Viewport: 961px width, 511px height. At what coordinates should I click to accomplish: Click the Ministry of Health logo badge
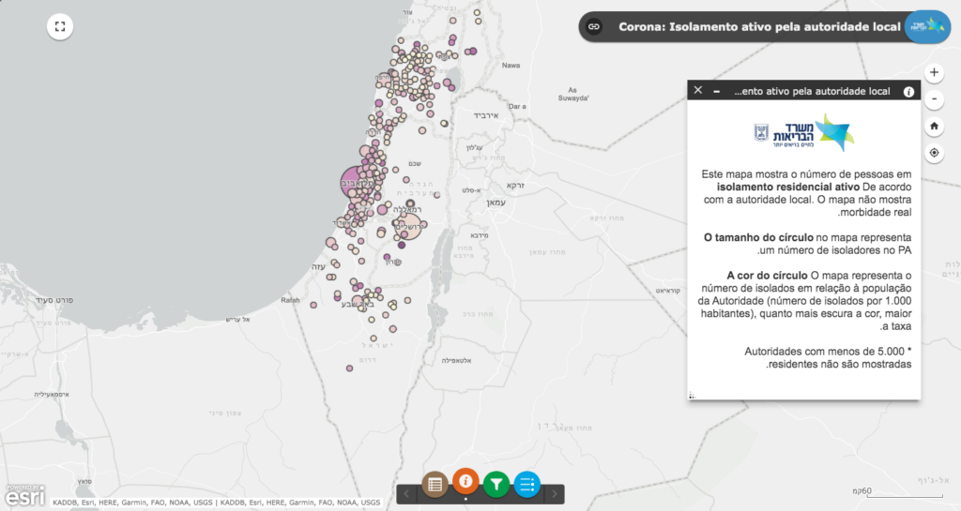(927, 26)
